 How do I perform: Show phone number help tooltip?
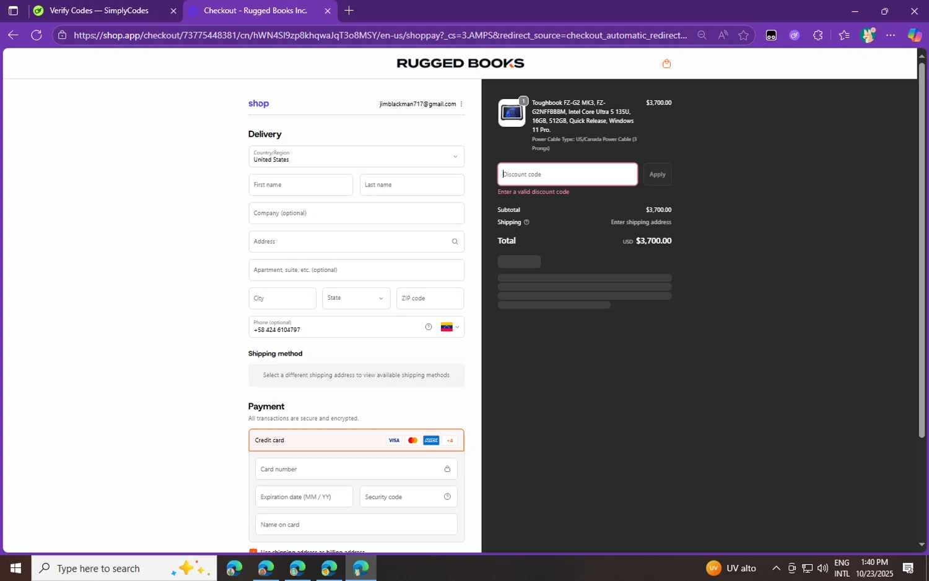point(429,327)
